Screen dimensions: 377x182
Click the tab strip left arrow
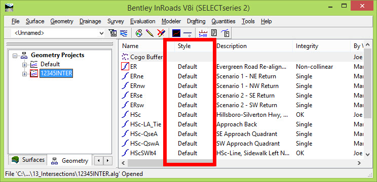(x=98, y=160)
